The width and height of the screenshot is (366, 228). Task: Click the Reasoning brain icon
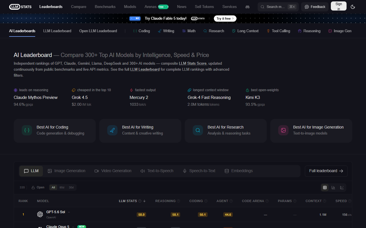(300, 31)
